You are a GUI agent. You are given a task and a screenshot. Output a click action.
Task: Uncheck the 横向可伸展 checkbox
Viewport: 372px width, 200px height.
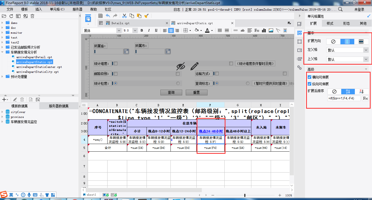click(309, 77)
